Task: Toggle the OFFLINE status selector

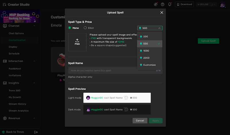Action: (x=206, y=4)
